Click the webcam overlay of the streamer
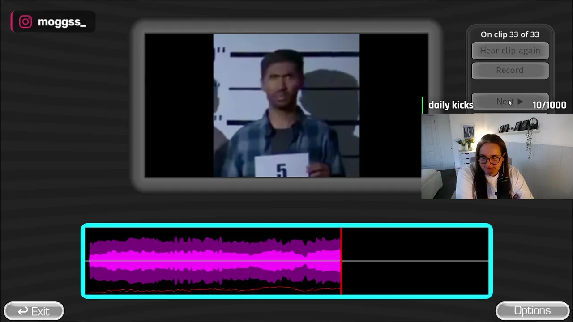573x322 pixels. (497, 157)
